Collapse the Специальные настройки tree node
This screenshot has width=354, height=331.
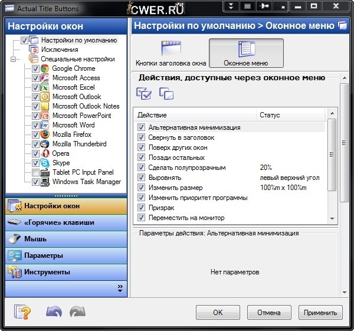pyautogui.click(x=13, y=59)
